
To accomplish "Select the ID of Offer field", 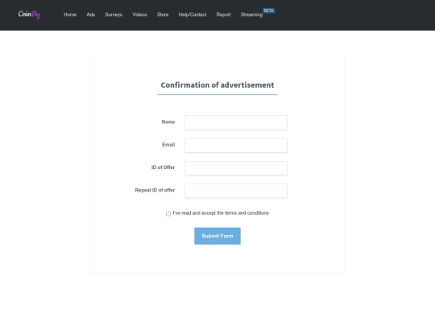I will tap(236, 168).
